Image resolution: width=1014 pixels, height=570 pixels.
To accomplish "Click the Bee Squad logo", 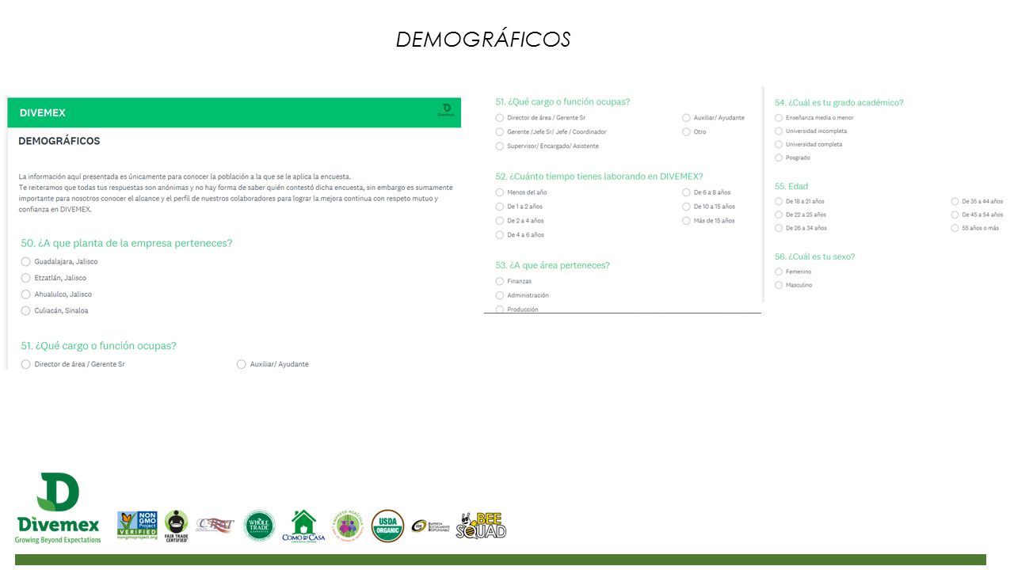I will click(481, 526).
